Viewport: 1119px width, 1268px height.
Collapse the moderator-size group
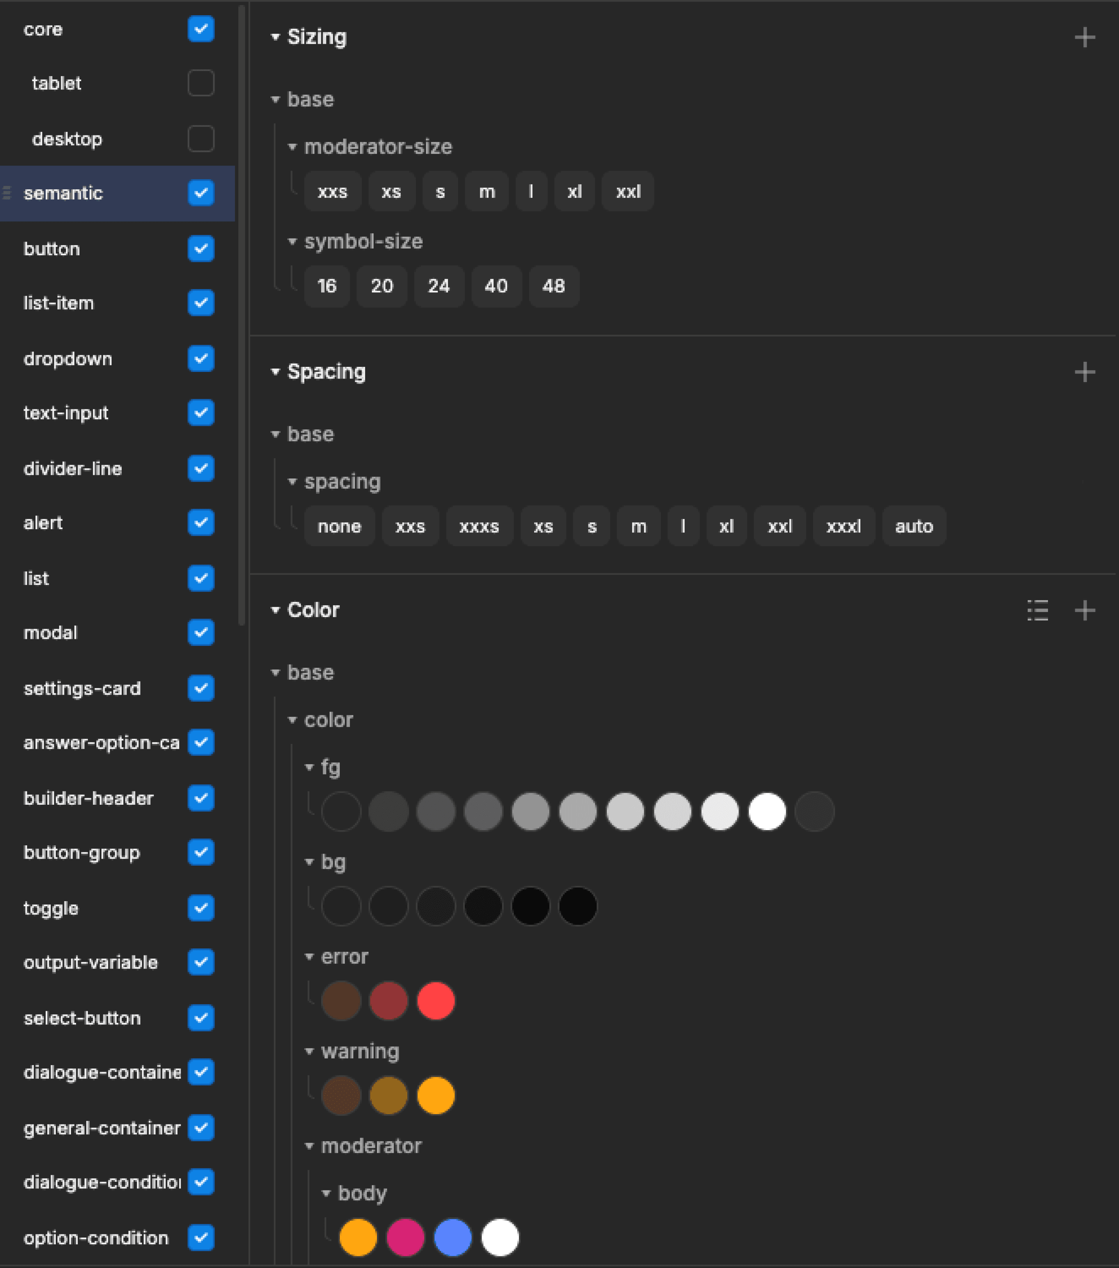click(292, 147)
